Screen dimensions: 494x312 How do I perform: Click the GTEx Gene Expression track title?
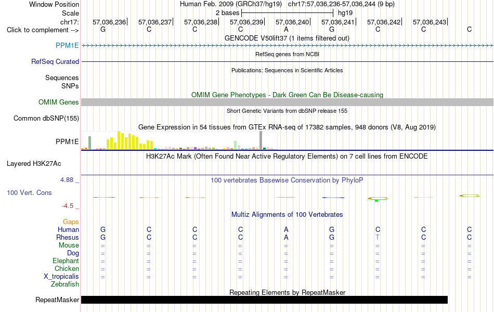point(287,127)
